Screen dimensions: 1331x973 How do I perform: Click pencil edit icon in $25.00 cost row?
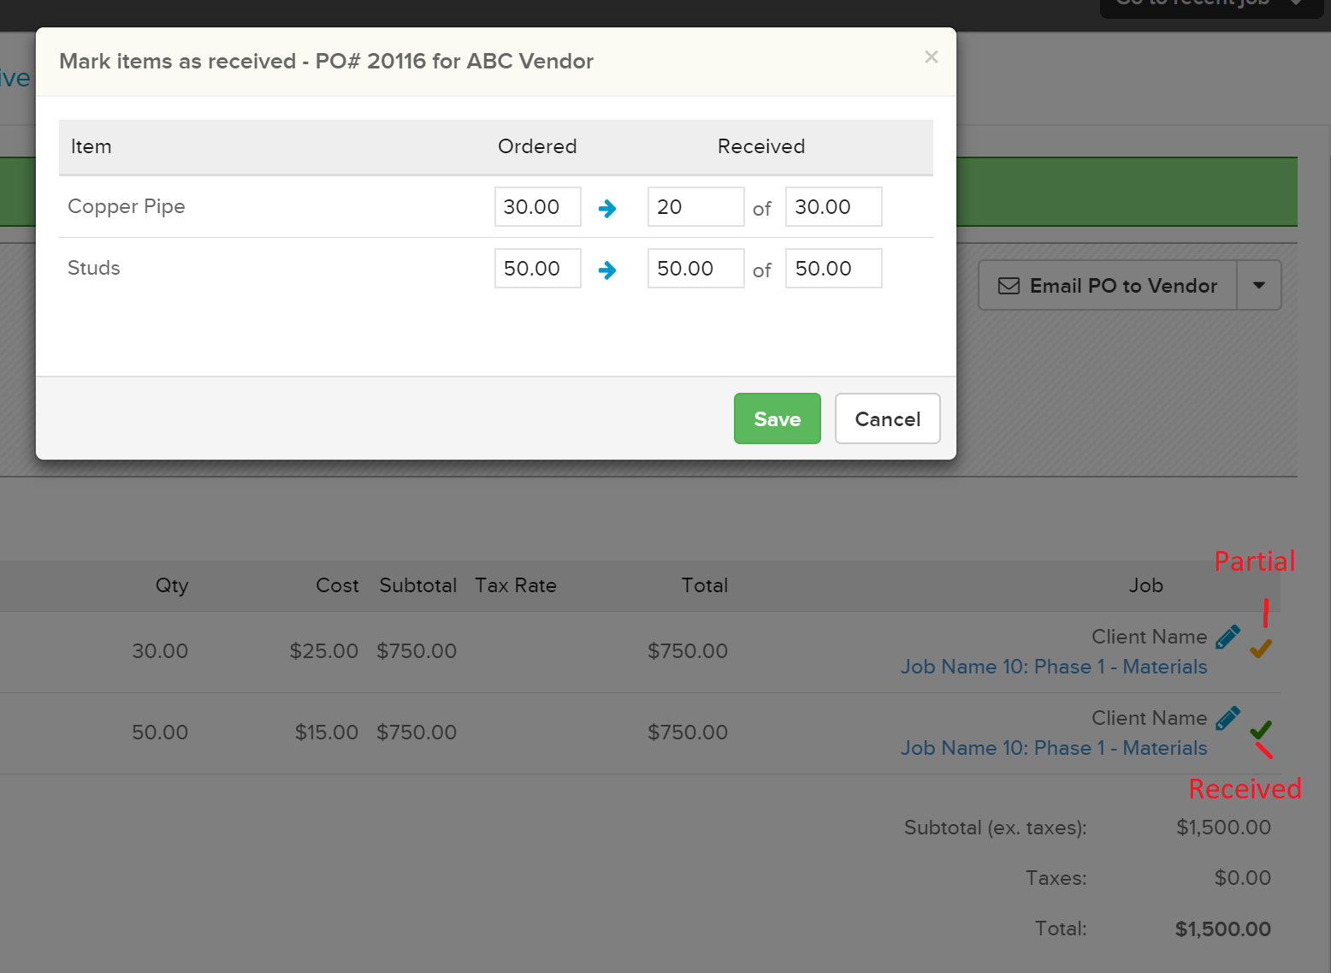coord(1227,637)
